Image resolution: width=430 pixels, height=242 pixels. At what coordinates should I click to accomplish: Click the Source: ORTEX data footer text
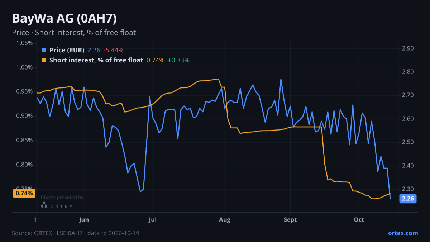coord(76,233)
